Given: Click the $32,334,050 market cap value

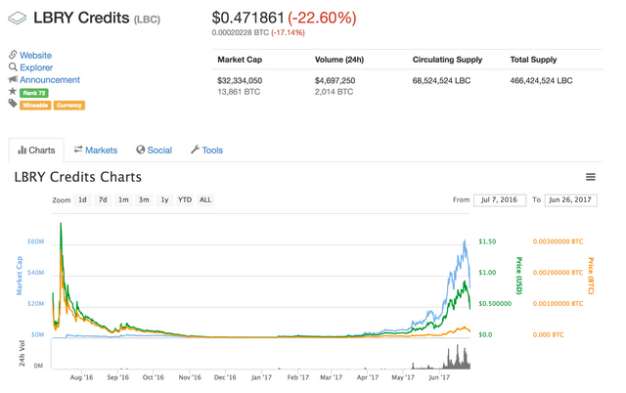Looking at the screenshot, I should coord(240,80).
